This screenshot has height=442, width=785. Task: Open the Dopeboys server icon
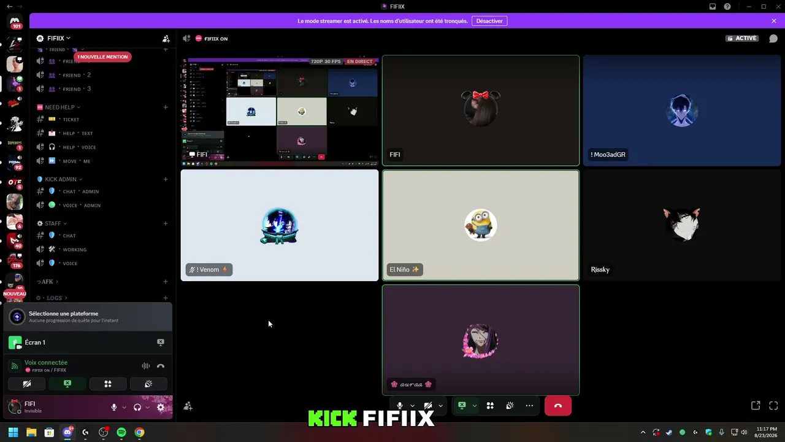(x=15, y=143)
